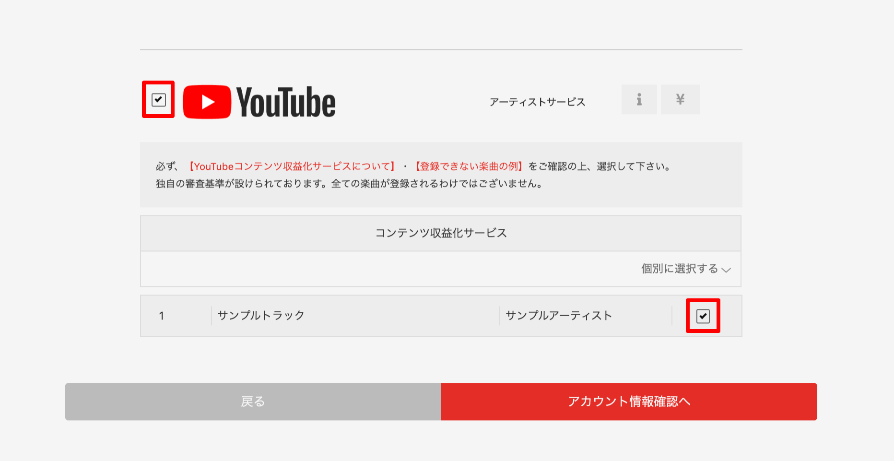Click the red YouTube play logo icon

click(207, 102)
